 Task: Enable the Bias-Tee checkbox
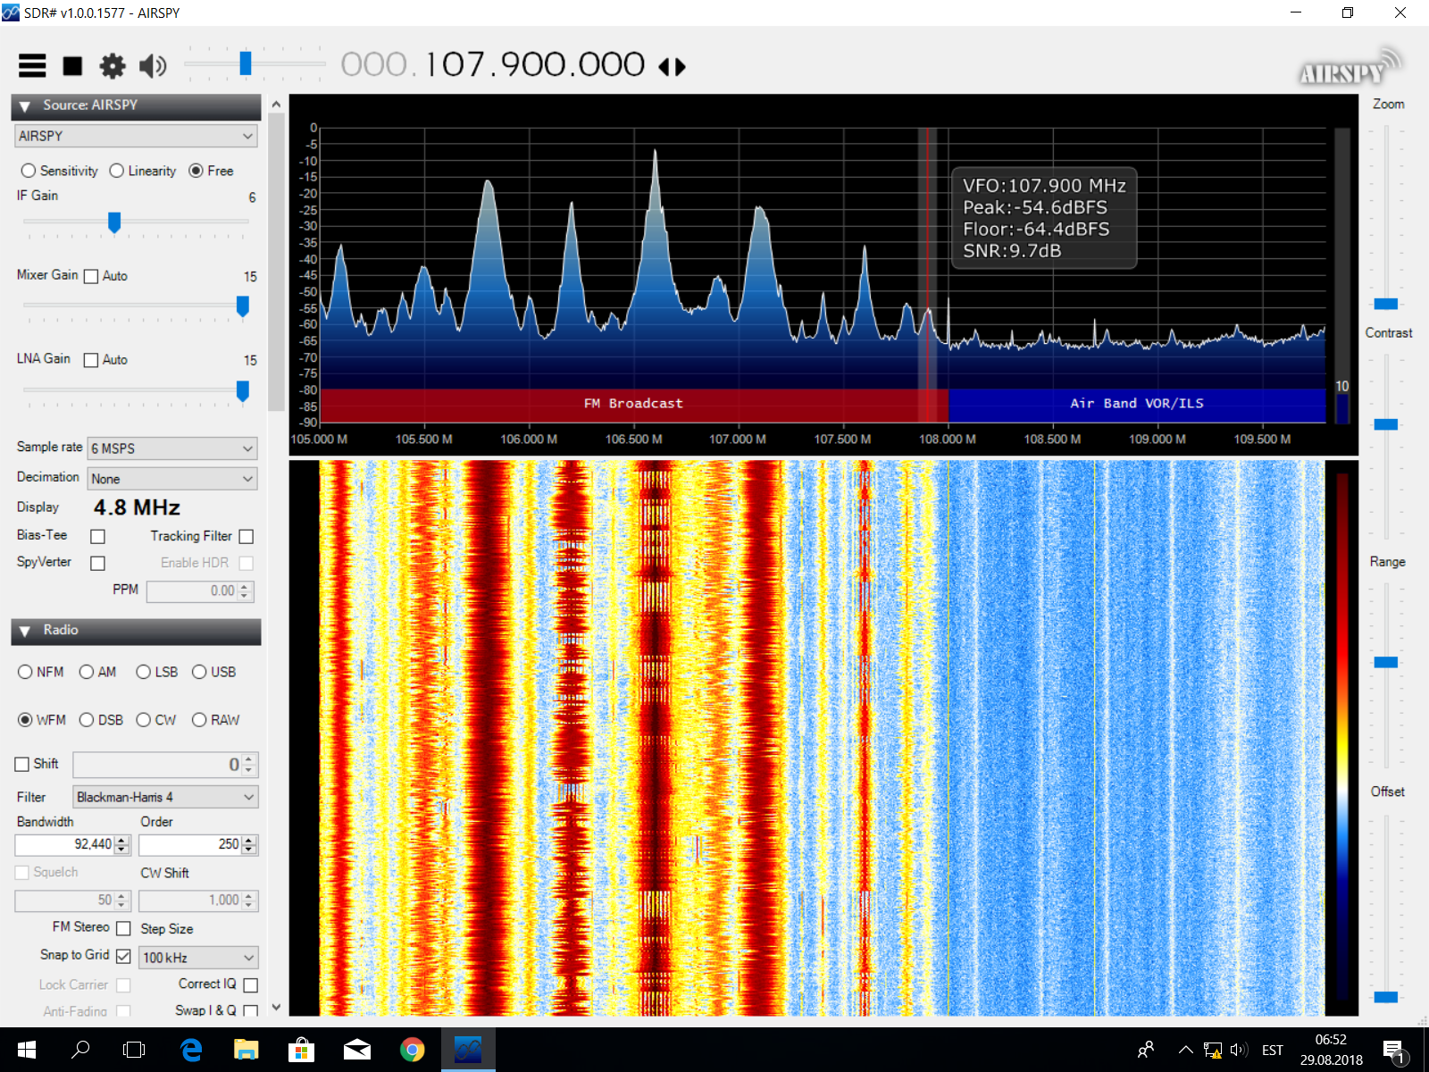pyautogui.click(x=98, y=536)
